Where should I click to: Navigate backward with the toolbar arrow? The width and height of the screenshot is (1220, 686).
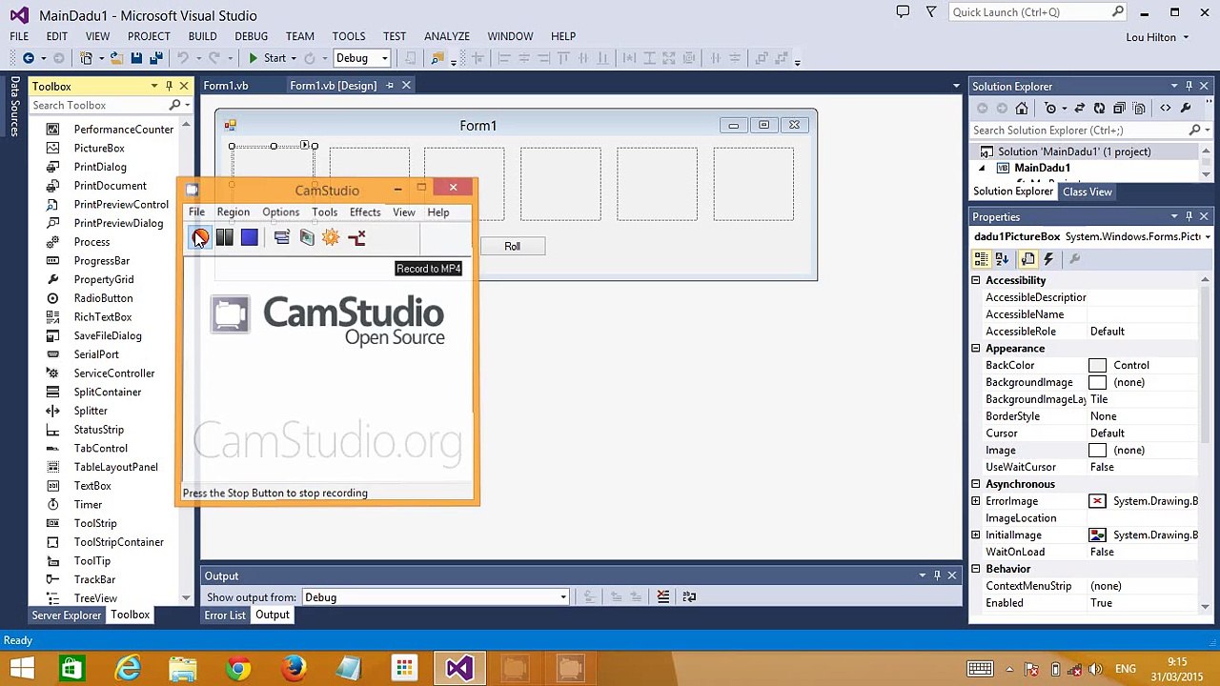(x=29, y=58)
